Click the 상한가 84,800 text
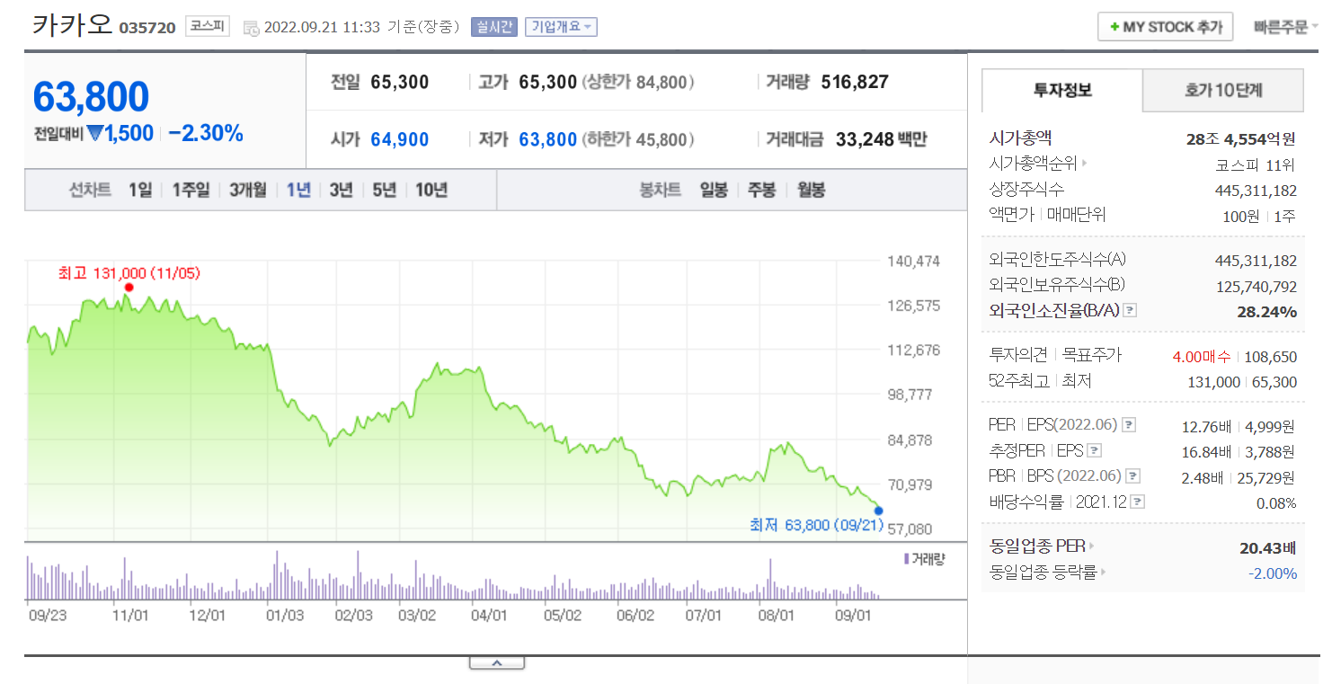This screenshot has height=684, width=1332. click(x=638, y=83)
